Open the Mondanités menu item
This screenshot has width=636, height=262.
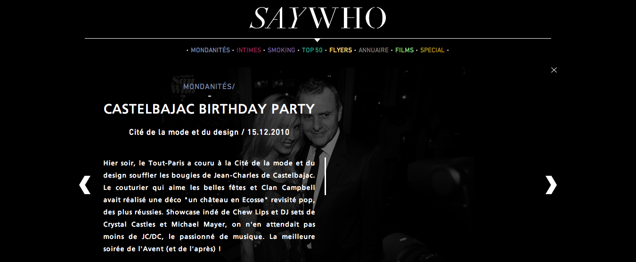click(210, 50)
